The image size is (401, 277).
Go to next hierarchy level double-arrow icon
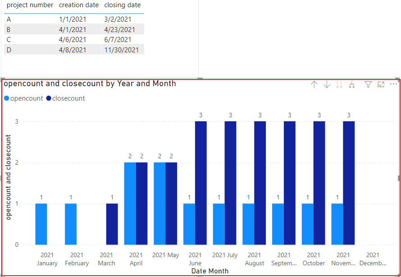(339, 84)
